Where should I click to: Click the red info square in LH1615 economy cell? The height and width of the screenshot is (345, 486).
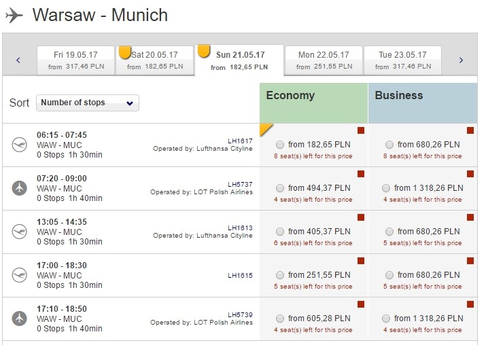tap(361, 261)
